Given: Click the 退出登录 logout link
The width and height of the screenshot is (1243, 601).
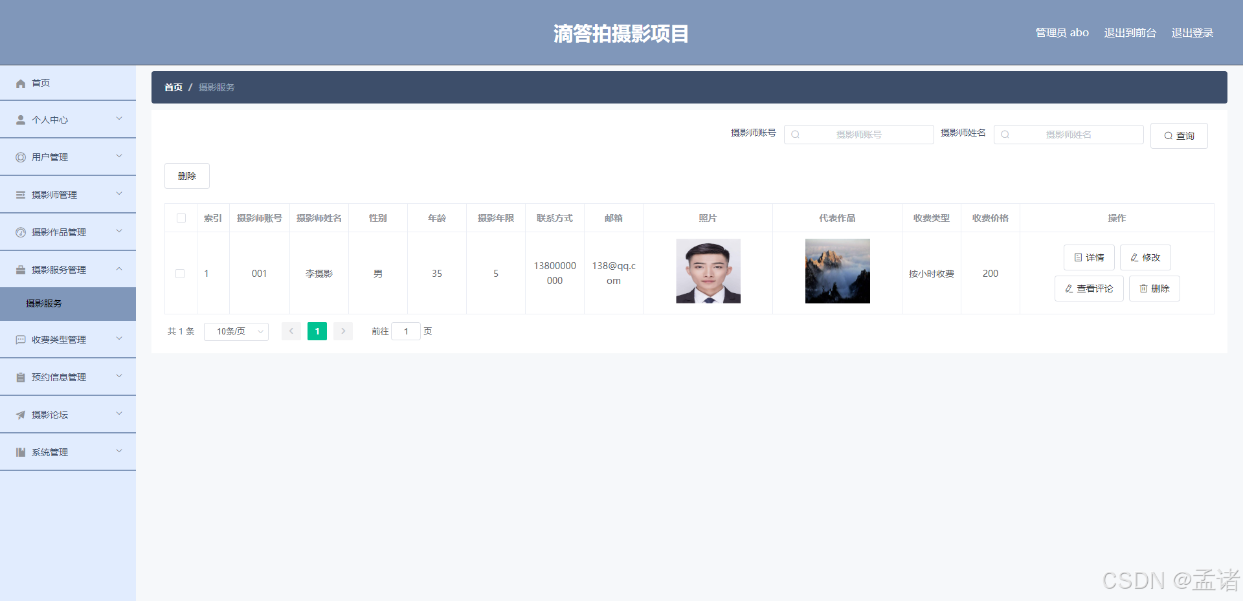Looking at the screenshot, I should pyautogui.click(x=1192, y=32).
